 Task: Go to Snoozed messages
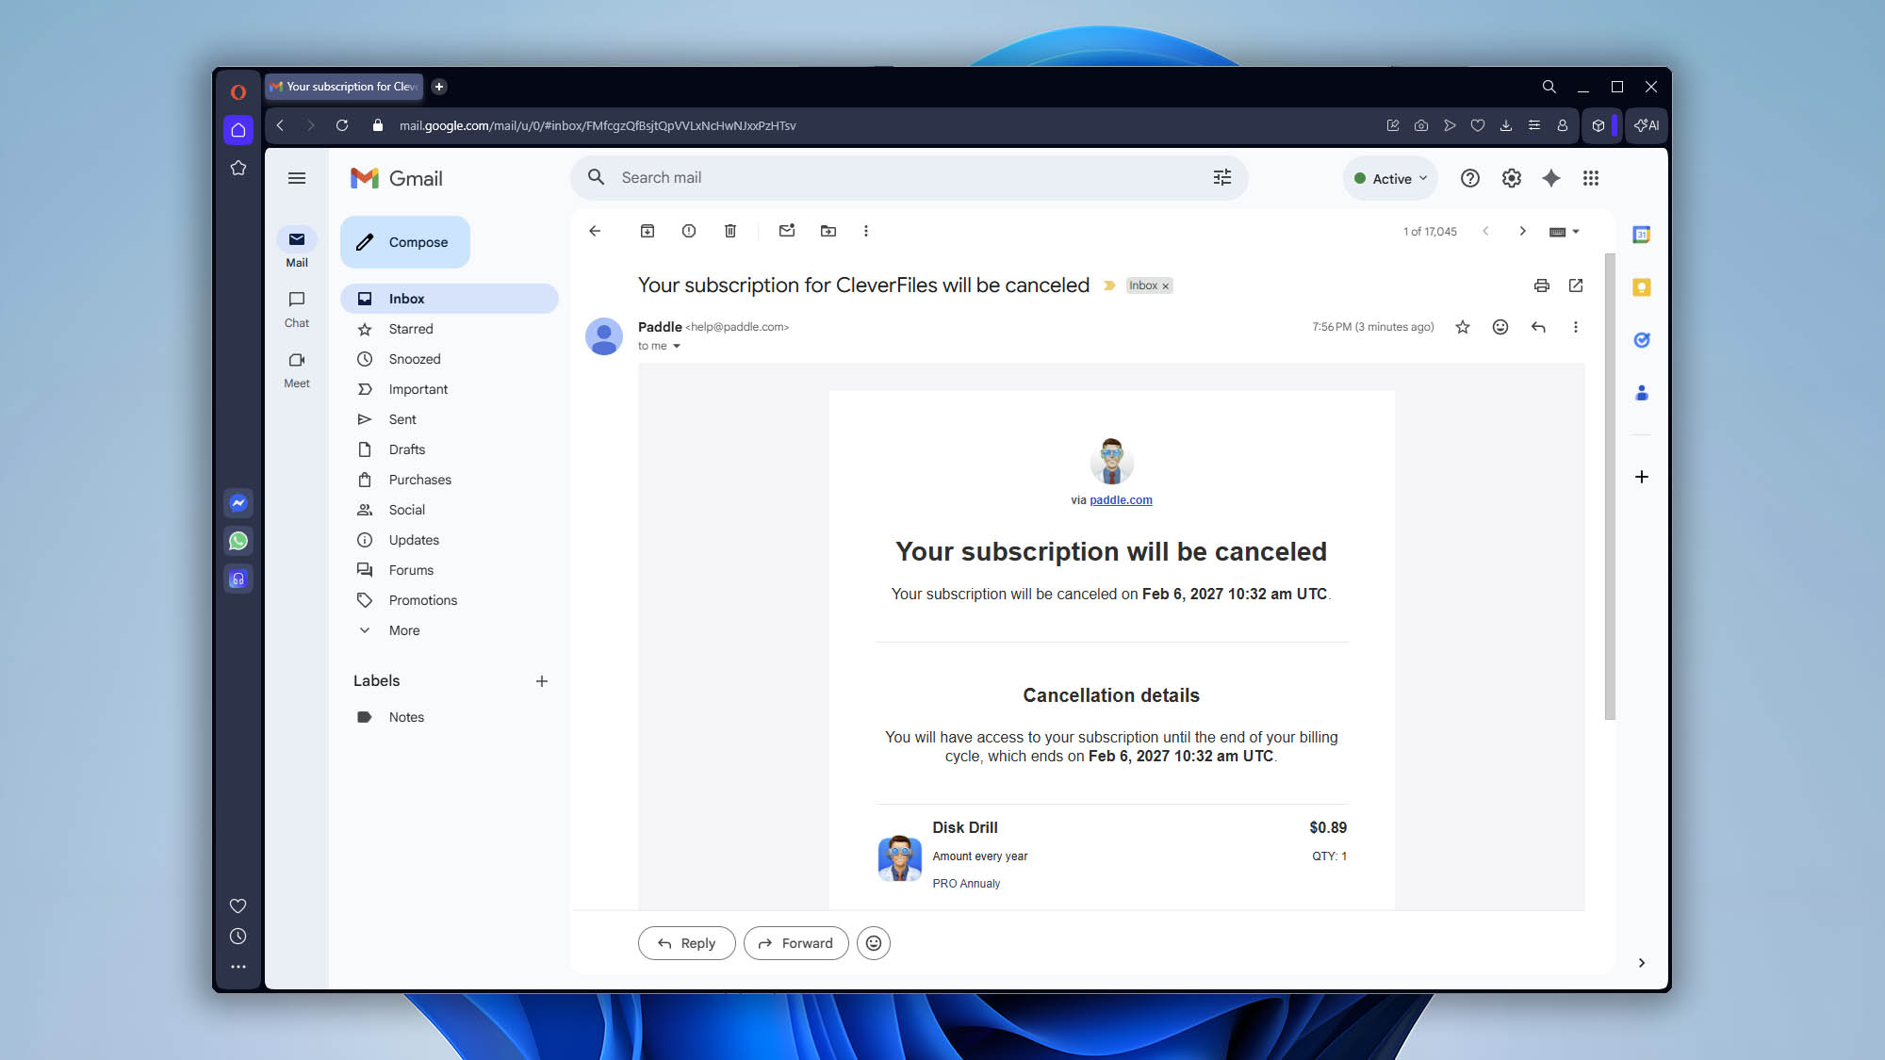coord(450,359)
